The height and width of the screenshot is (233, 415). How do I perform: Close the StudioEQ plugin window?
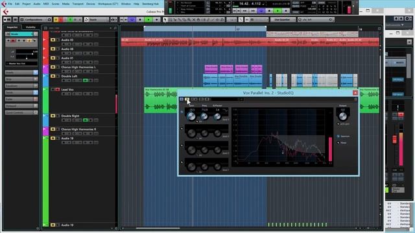click(355, 93)
